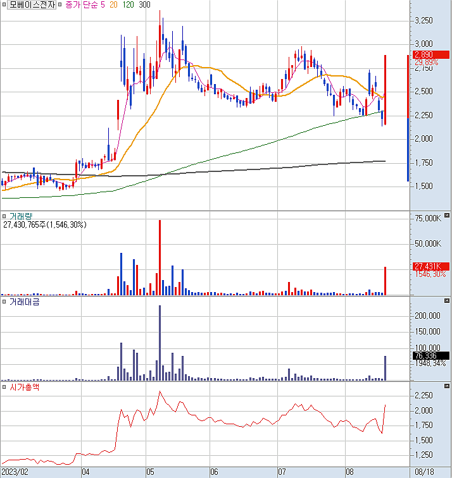Click the 200,000 trade value axis label
The width and height of the screenshot is (452, 478).
(427, 316)
